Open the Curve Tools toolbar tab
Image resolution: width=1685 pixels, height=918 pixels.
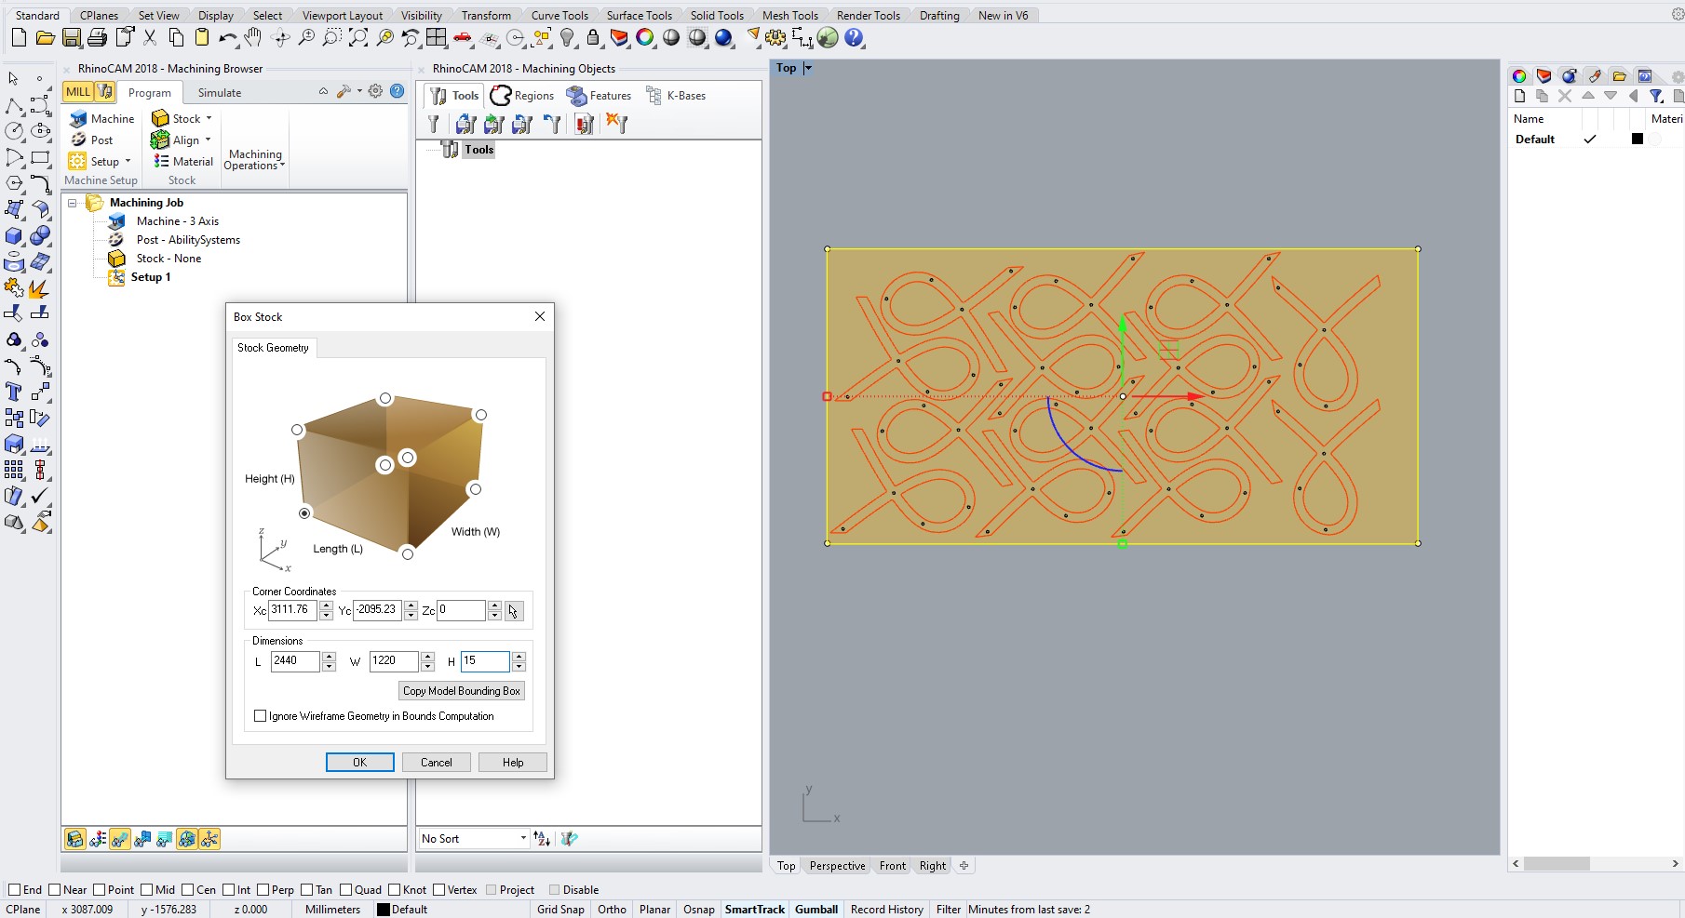[x=559, y=15]
